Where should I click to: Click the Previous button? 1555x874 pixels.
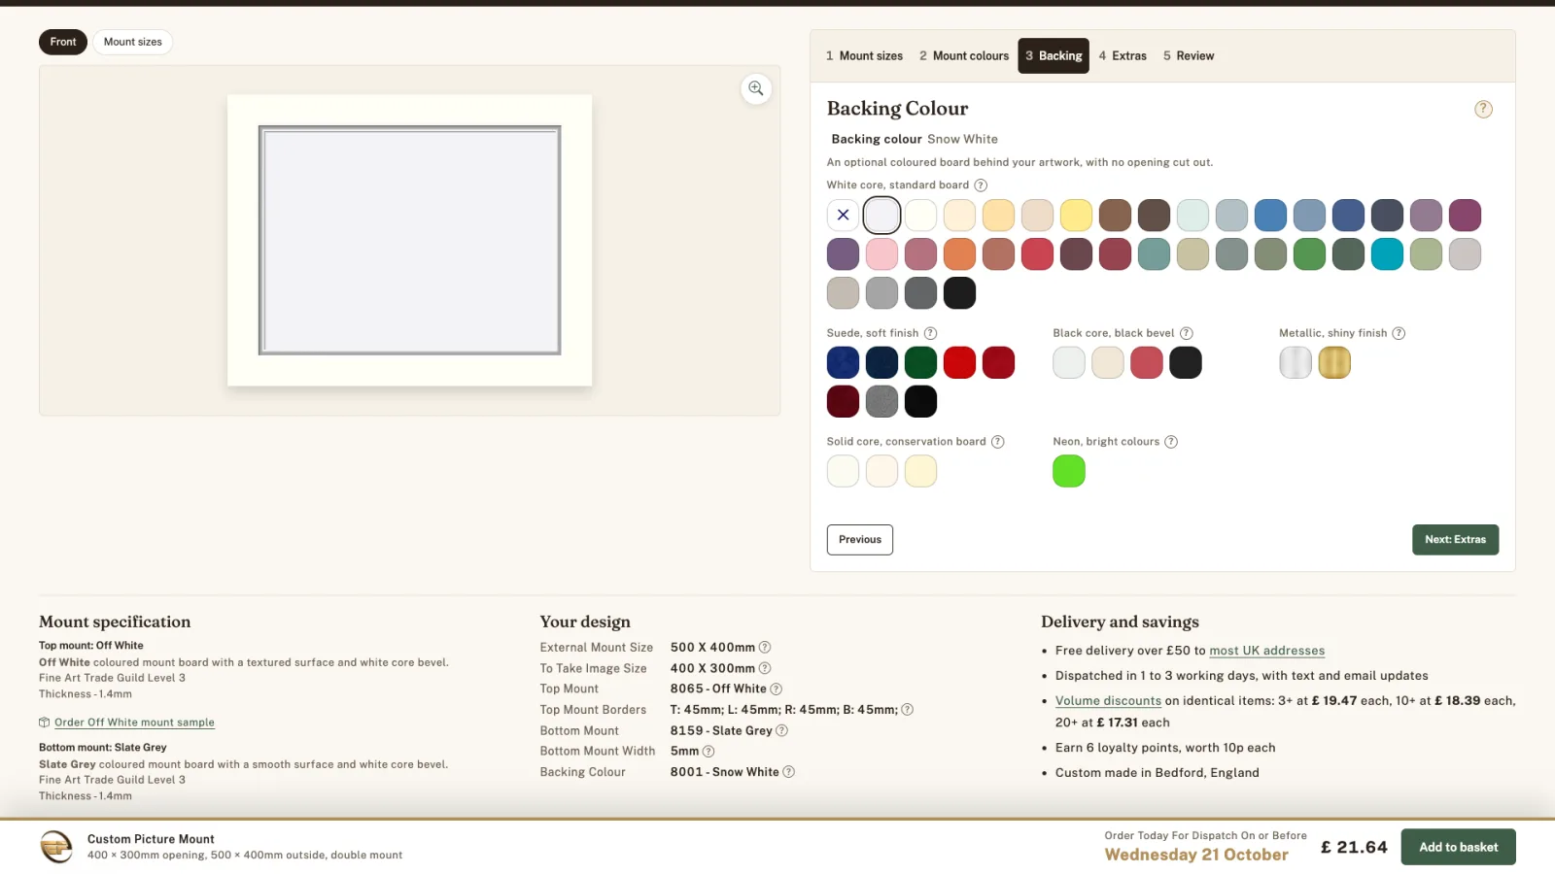pos(860,540)
